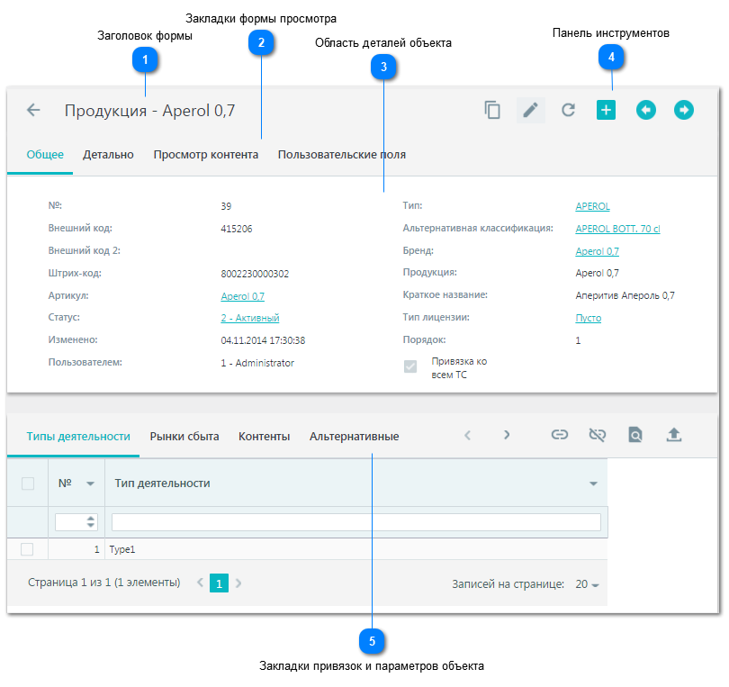Viewport: 729px width, 687px height.
Task: Switch to the Рынки сбыта tab
Action: click(x=184, y=437)
